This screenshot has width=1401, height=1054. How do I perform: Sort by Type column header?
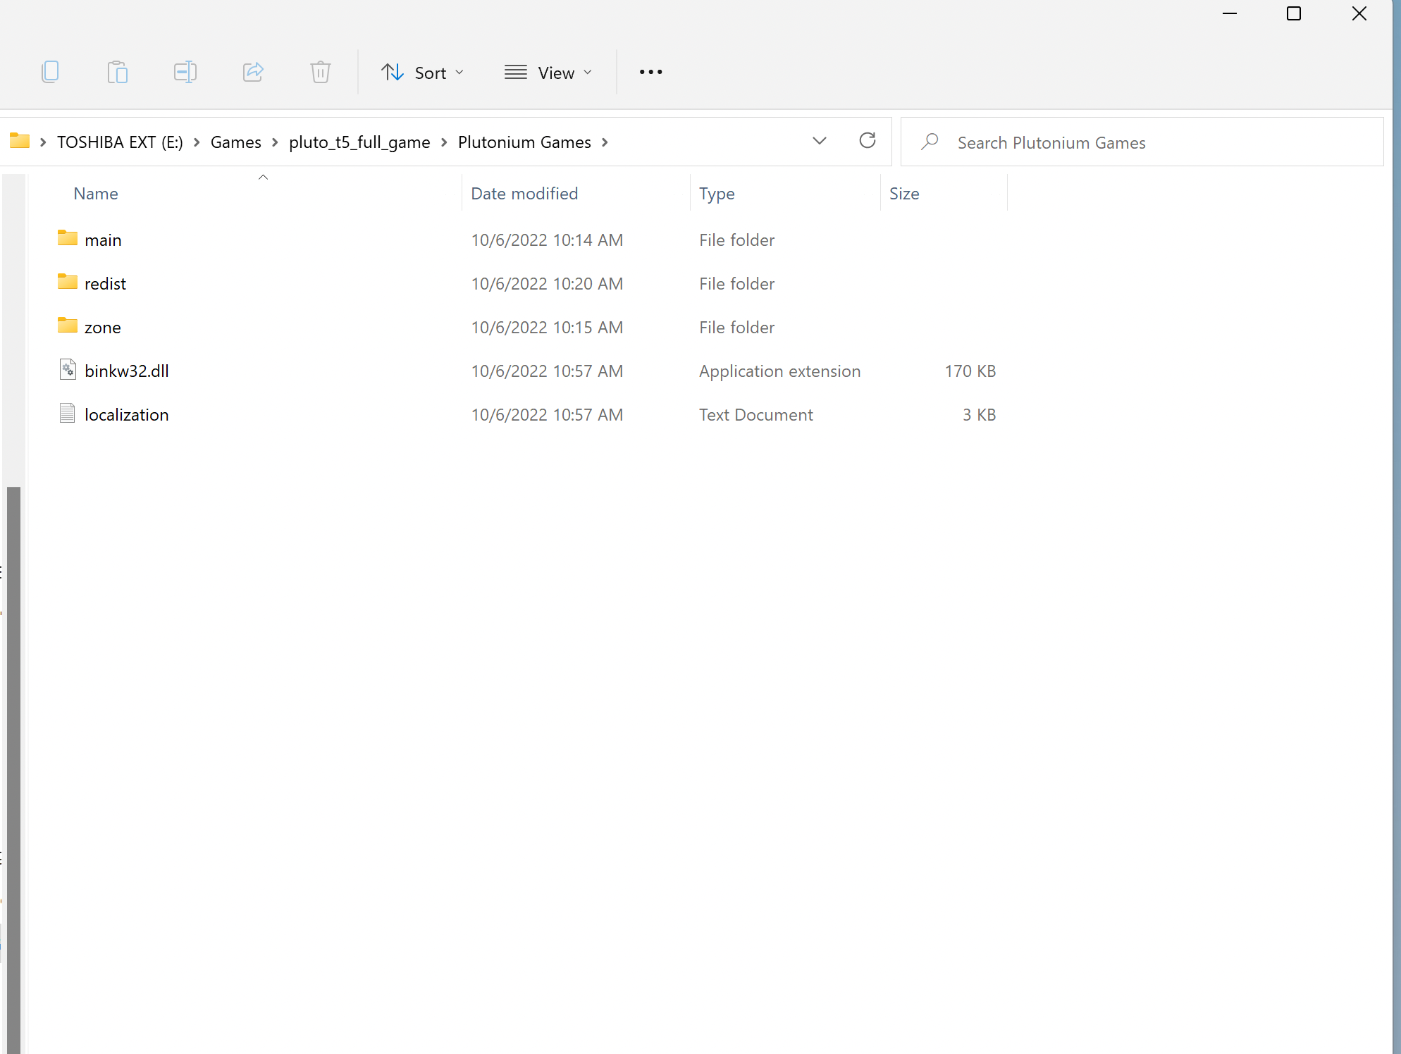click(x=717, y=194)
